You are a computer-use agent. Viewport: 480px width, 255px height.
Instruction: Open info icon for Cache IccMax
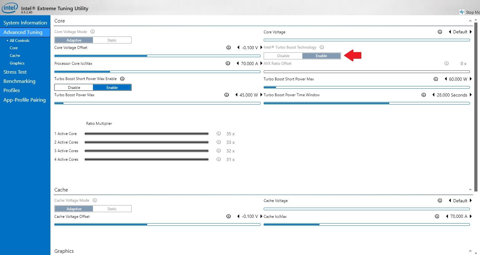coord(437,216)
